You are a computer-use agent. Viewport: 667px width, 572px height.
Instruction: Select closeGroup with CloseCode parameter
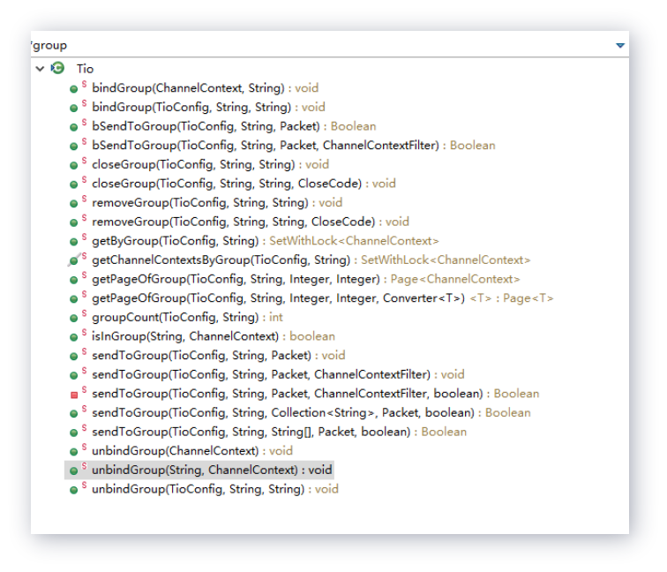tap(244, 184)
